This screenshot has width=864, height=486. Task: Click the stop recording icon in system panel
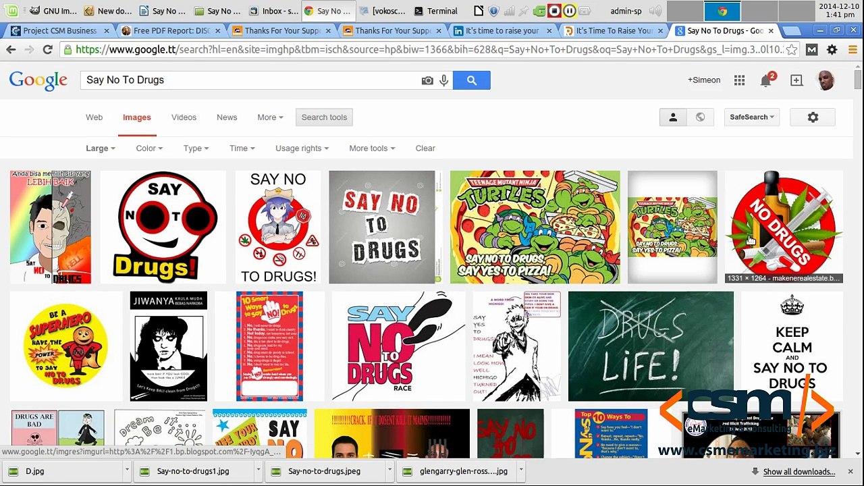click(554, 11)
